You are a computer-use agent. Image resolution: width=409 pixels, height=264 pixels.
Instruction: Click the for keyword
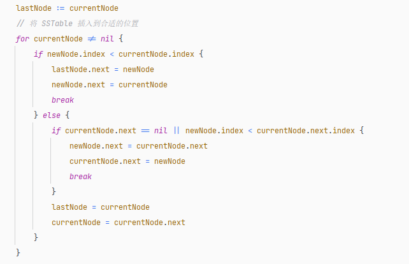point(22,39)
